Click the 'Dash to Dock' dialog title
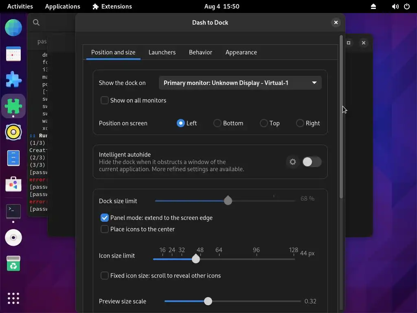This screenshot has width=417, height=313. [x=210, y=23]
